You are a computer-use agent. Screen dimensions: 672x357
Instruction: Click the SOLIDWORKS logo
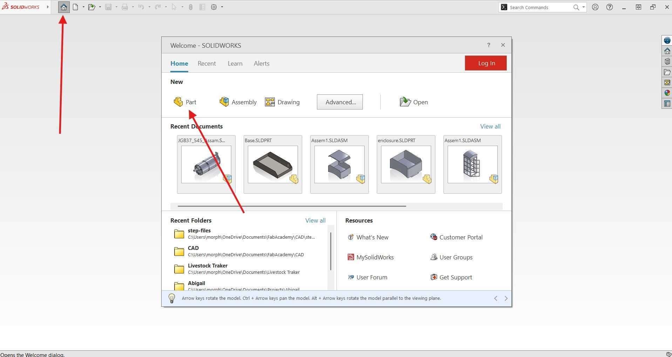pos(21,7)
